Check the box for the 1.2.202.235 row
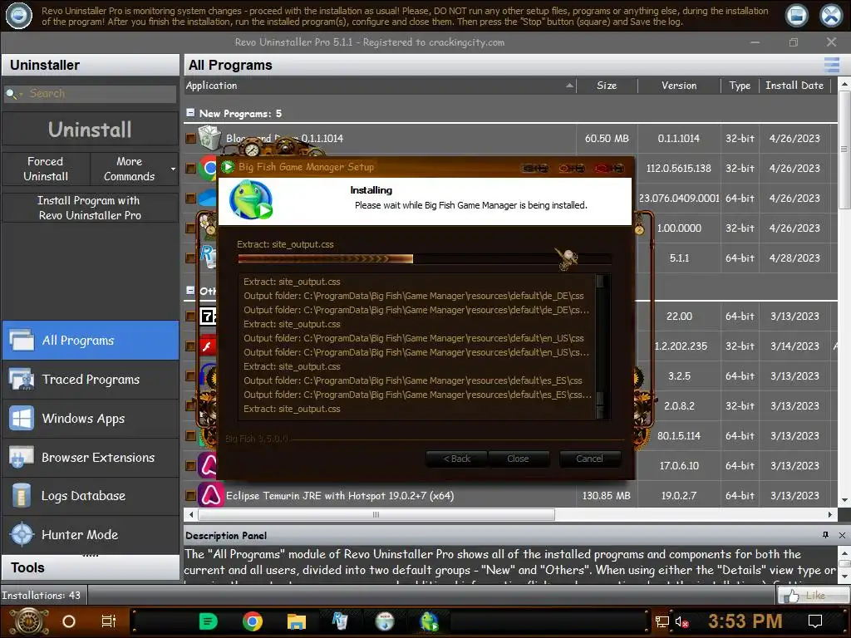This screenshot has width=851, height=638. 190,346
